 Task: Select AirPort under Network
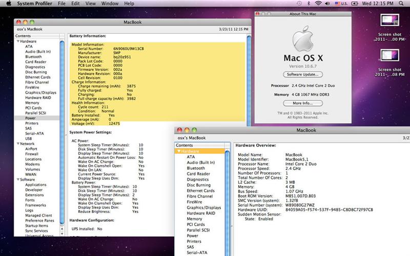[31, 149]
